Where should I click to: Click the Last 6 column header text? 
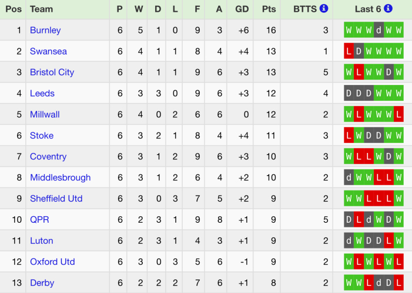(x=367, y=9)
